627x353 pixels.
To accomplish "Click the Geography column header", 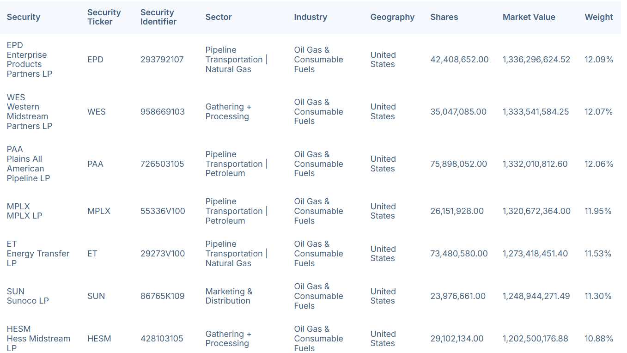I will coord(392,17).
